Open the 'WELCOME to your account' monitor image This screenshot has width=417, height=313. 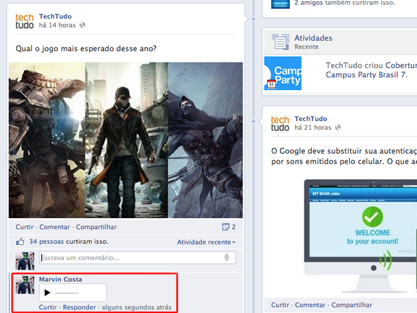[361, 236]
